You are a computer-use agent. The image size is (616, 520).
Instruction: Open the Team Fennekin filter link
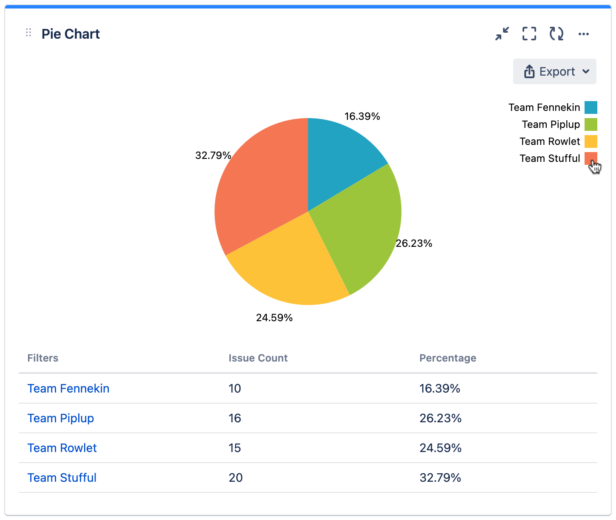[x=68, y=388]
